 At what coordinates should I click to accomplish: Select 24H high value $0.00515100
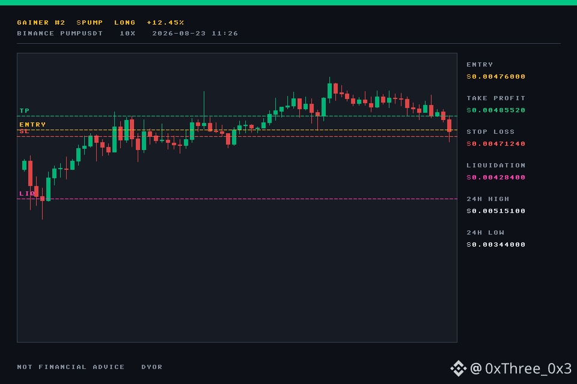[x=496, y=211]
